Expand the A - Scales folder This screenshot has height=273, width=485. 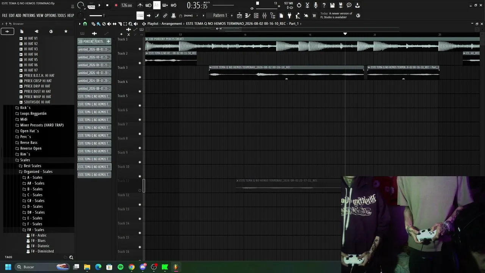tap(35, 177)
